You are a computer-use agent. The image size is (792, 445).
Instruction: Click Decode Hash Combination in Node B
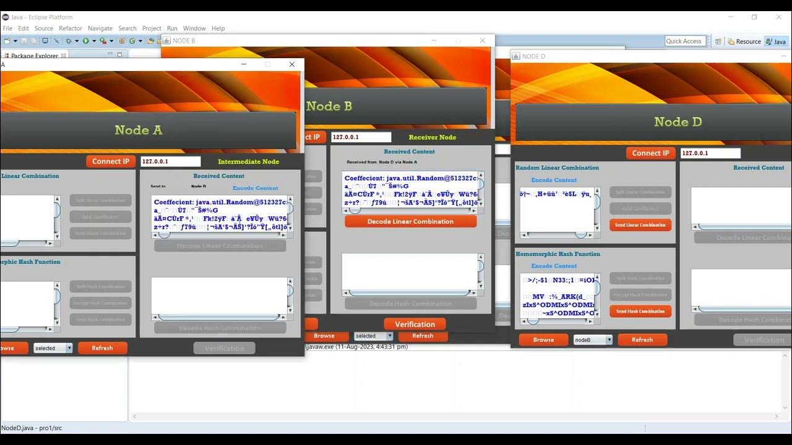click(410, 303)
